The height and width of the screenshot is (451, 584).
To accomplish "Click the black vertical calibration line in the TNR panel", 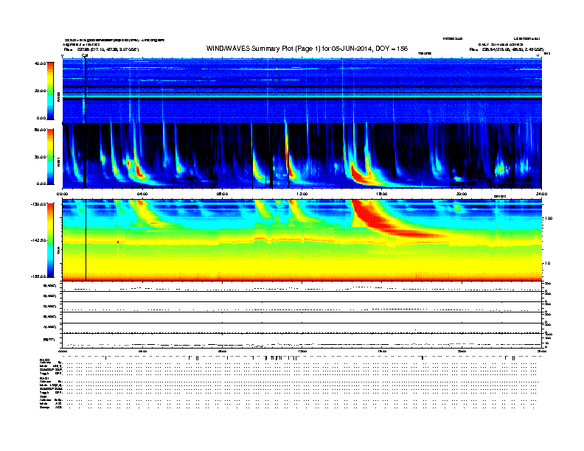I will 86,240.
